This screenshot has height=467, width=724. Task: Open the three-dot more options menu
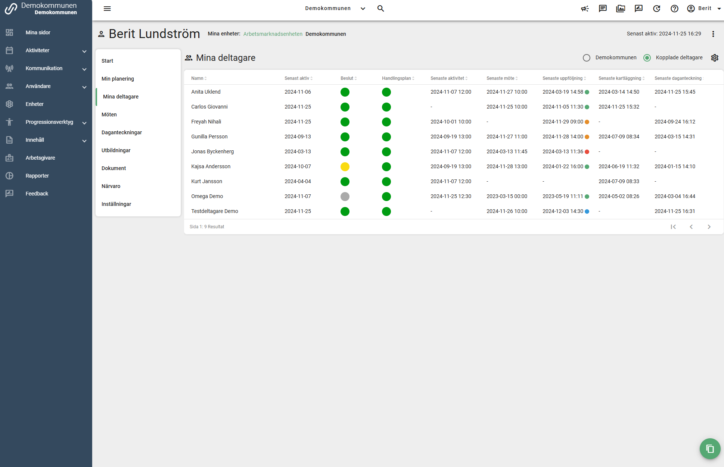click(x=713, y=34)
